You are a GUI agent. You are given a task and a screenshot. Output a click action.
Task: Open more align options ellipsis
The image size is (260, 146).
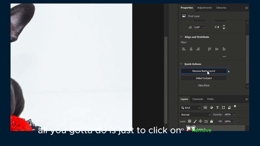tap(224, 57)
